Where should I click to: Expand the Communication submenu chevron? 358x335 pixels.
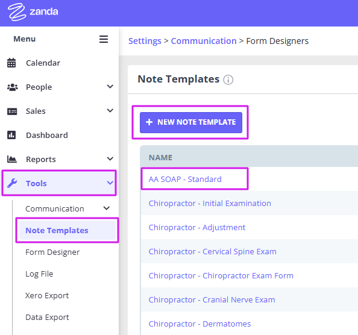pos(107,208)
